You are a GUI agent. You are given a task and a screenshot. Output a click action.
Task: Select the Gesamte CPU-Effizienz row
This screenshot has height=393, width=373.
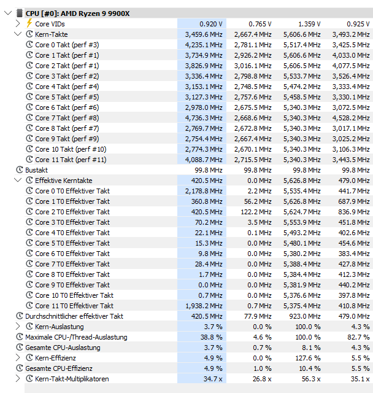click(x=194, y=368)
